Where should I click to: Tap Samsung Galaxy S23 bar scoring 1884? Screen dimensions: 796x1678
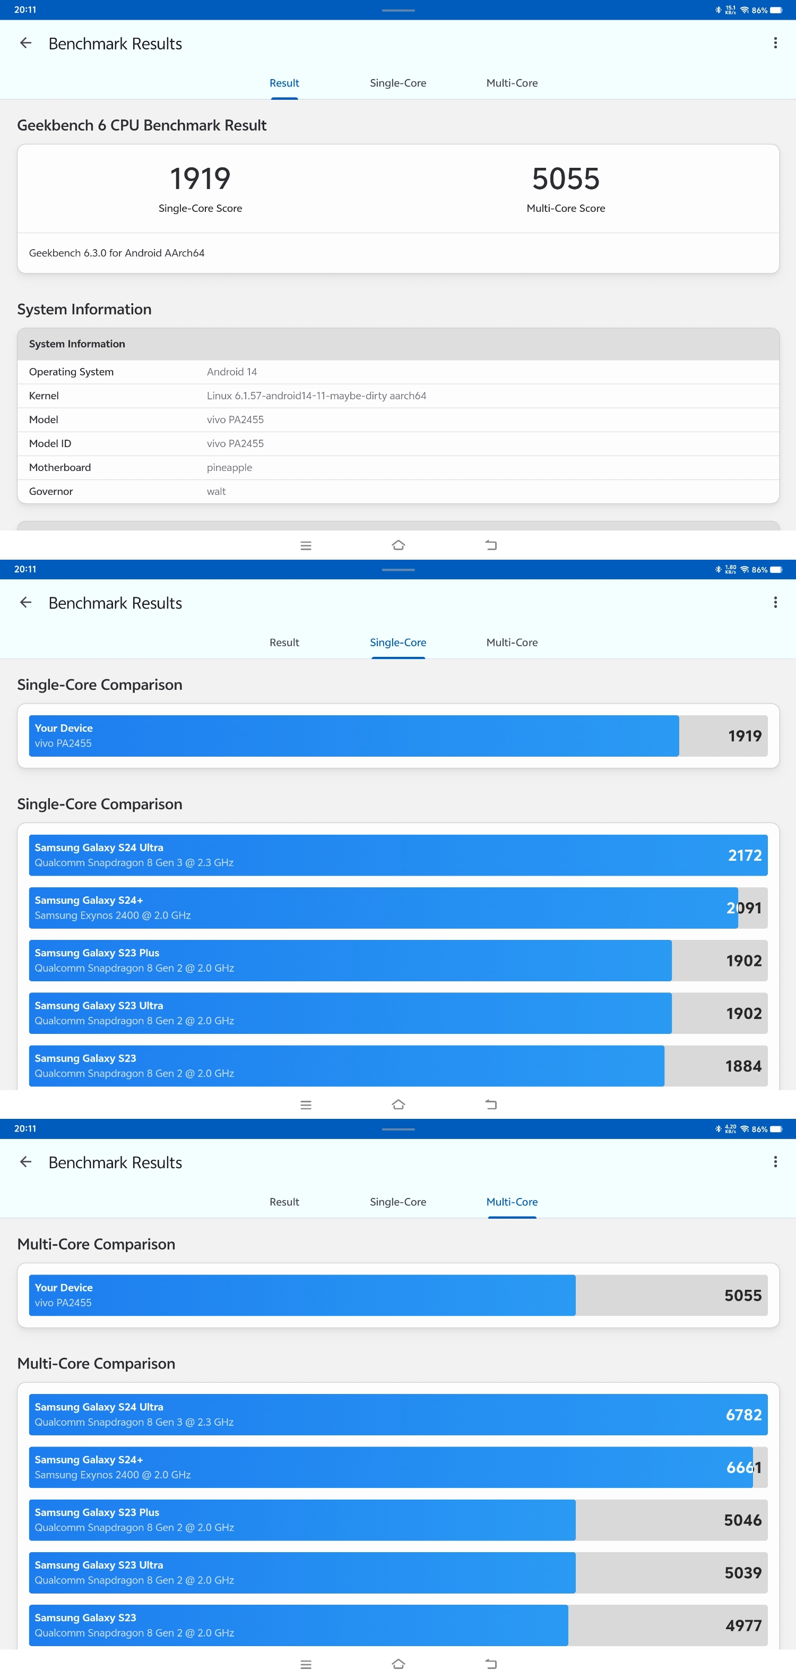click(x=399, y=1066)
